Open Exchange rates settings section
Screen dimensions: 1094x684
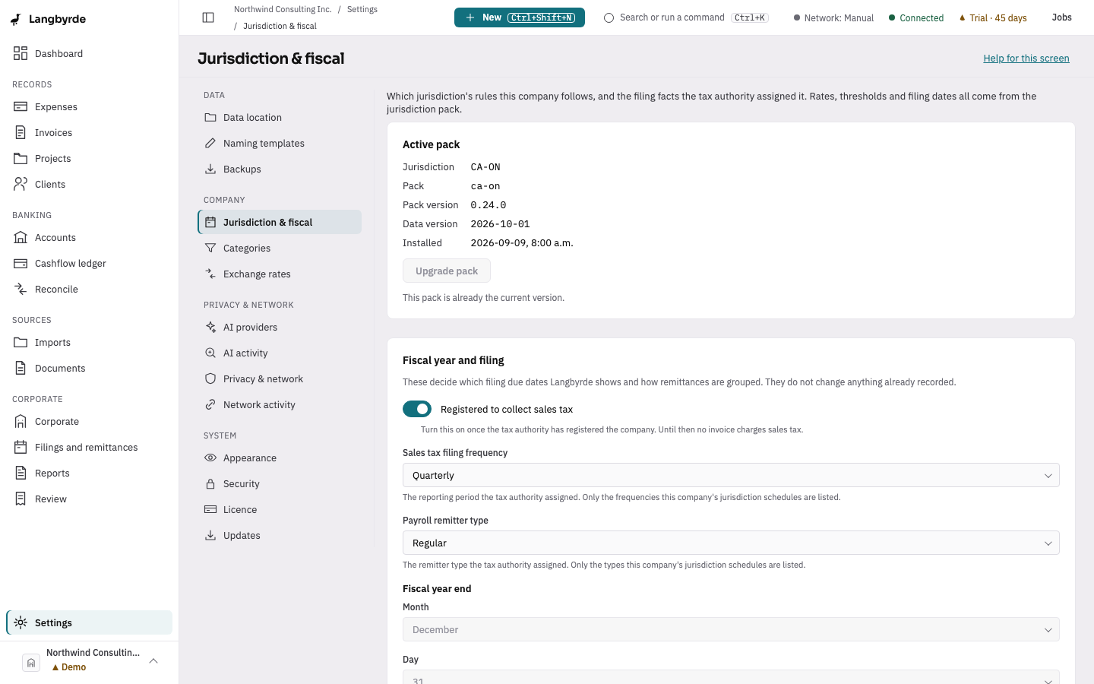pos(280,274)
